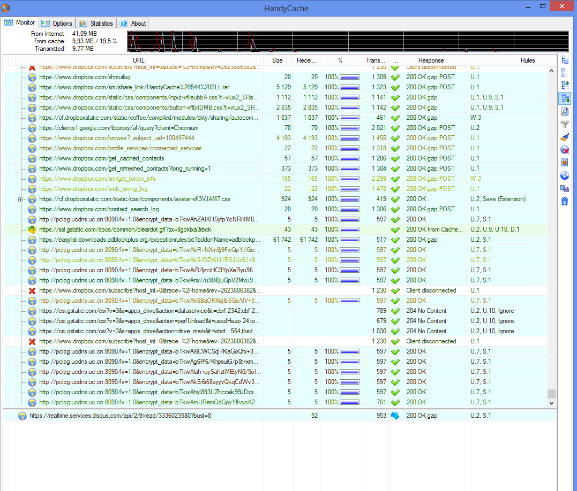Click the transmitted value 2 021

click(x=379, y=128)
